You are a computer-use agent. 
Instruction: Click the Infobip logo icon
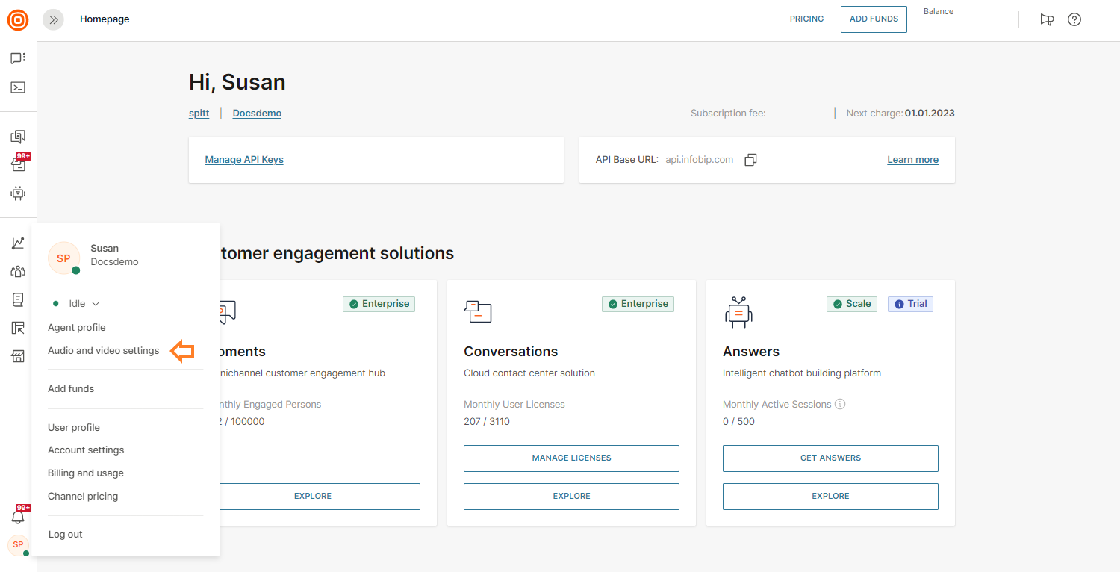(x=18, y=20)
